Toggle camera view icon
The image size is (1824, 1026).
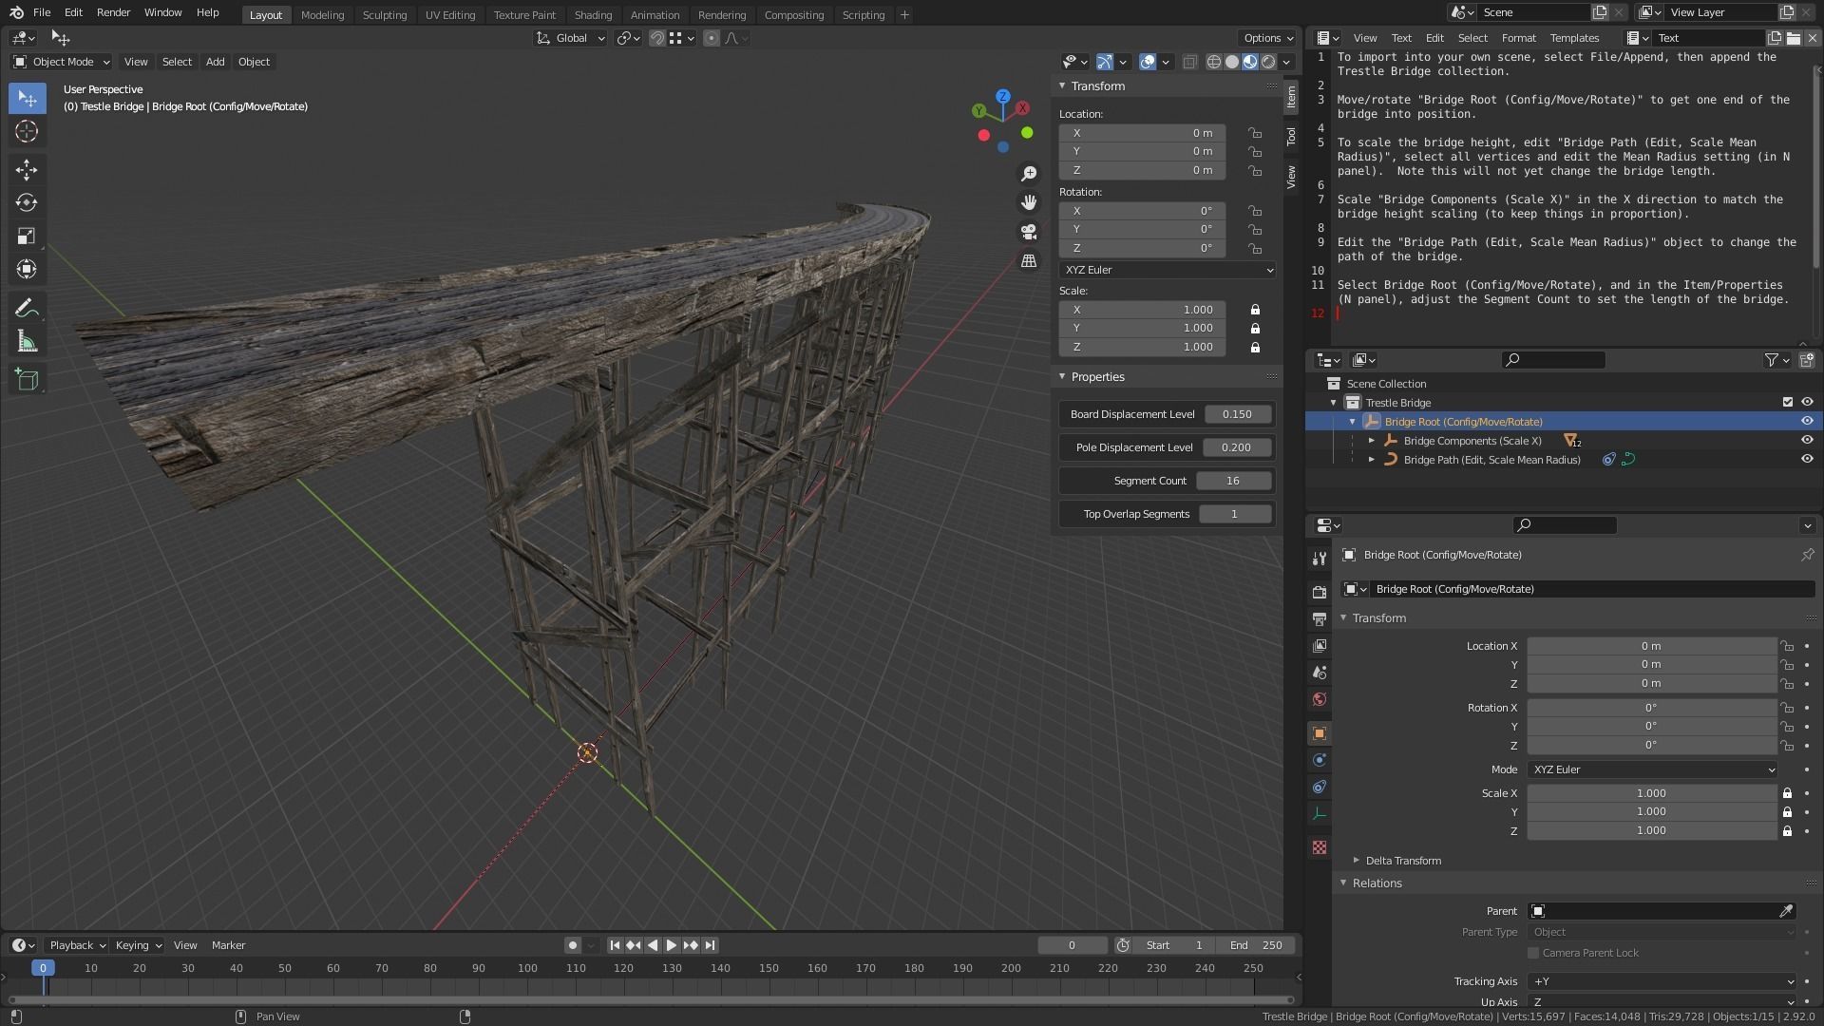pyautogui.click(x=1029, y=232)
